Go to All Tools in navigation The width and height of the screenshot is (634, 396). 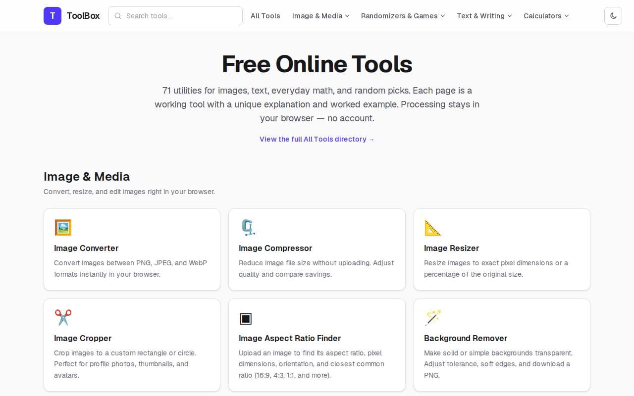pyautogui.click(x=265, y=16)
